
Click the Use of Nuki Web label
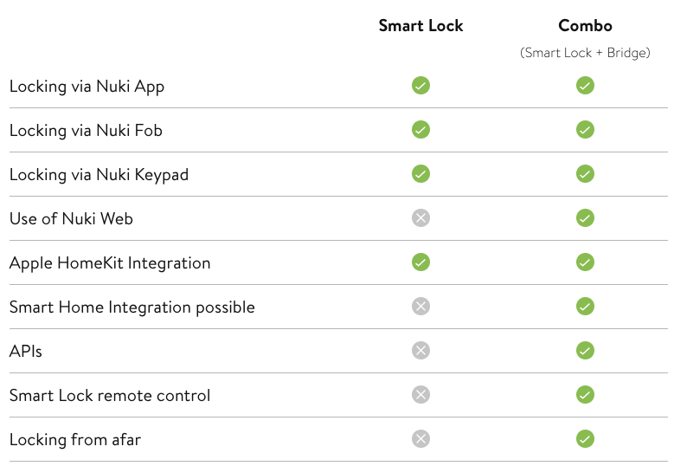(x=71, y=218)
